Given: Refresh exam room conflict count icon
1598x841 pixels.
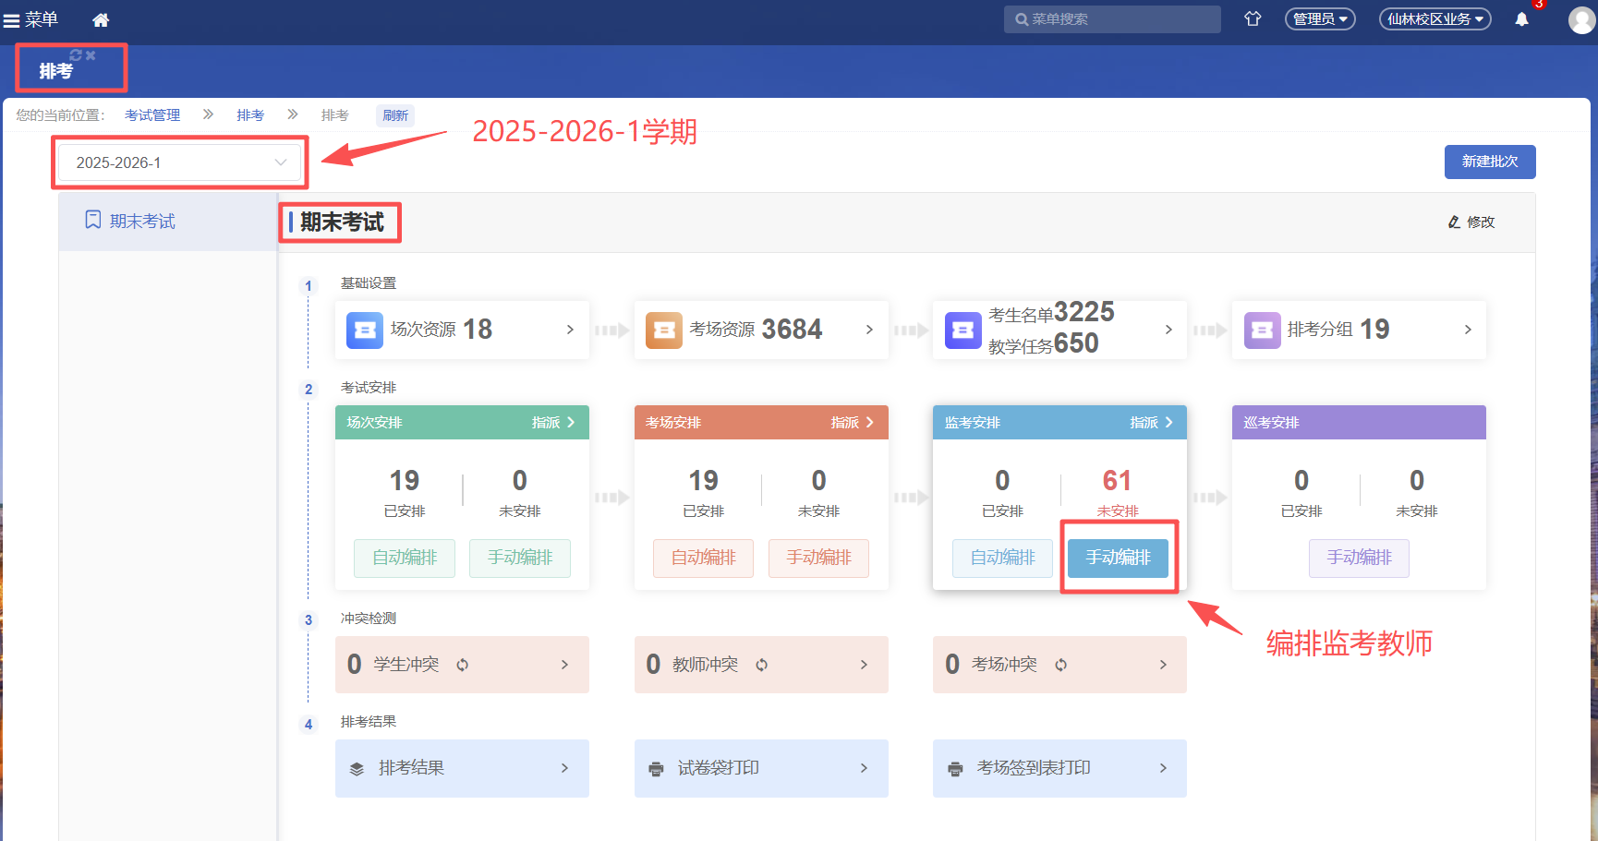Looking at the screenshot, I should (1060, 665).
